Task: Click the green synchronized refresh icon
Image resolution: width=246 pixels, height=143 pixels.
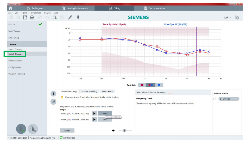Action: (61, 138)
